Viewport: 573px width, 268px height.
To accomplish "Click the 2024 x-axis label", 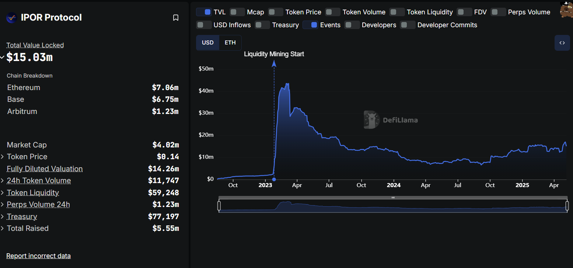I will point(394,185).
